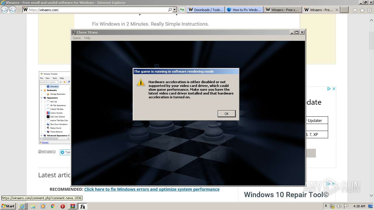Open 'Click here to fix Windows errors' link

[x=152, y=189]
